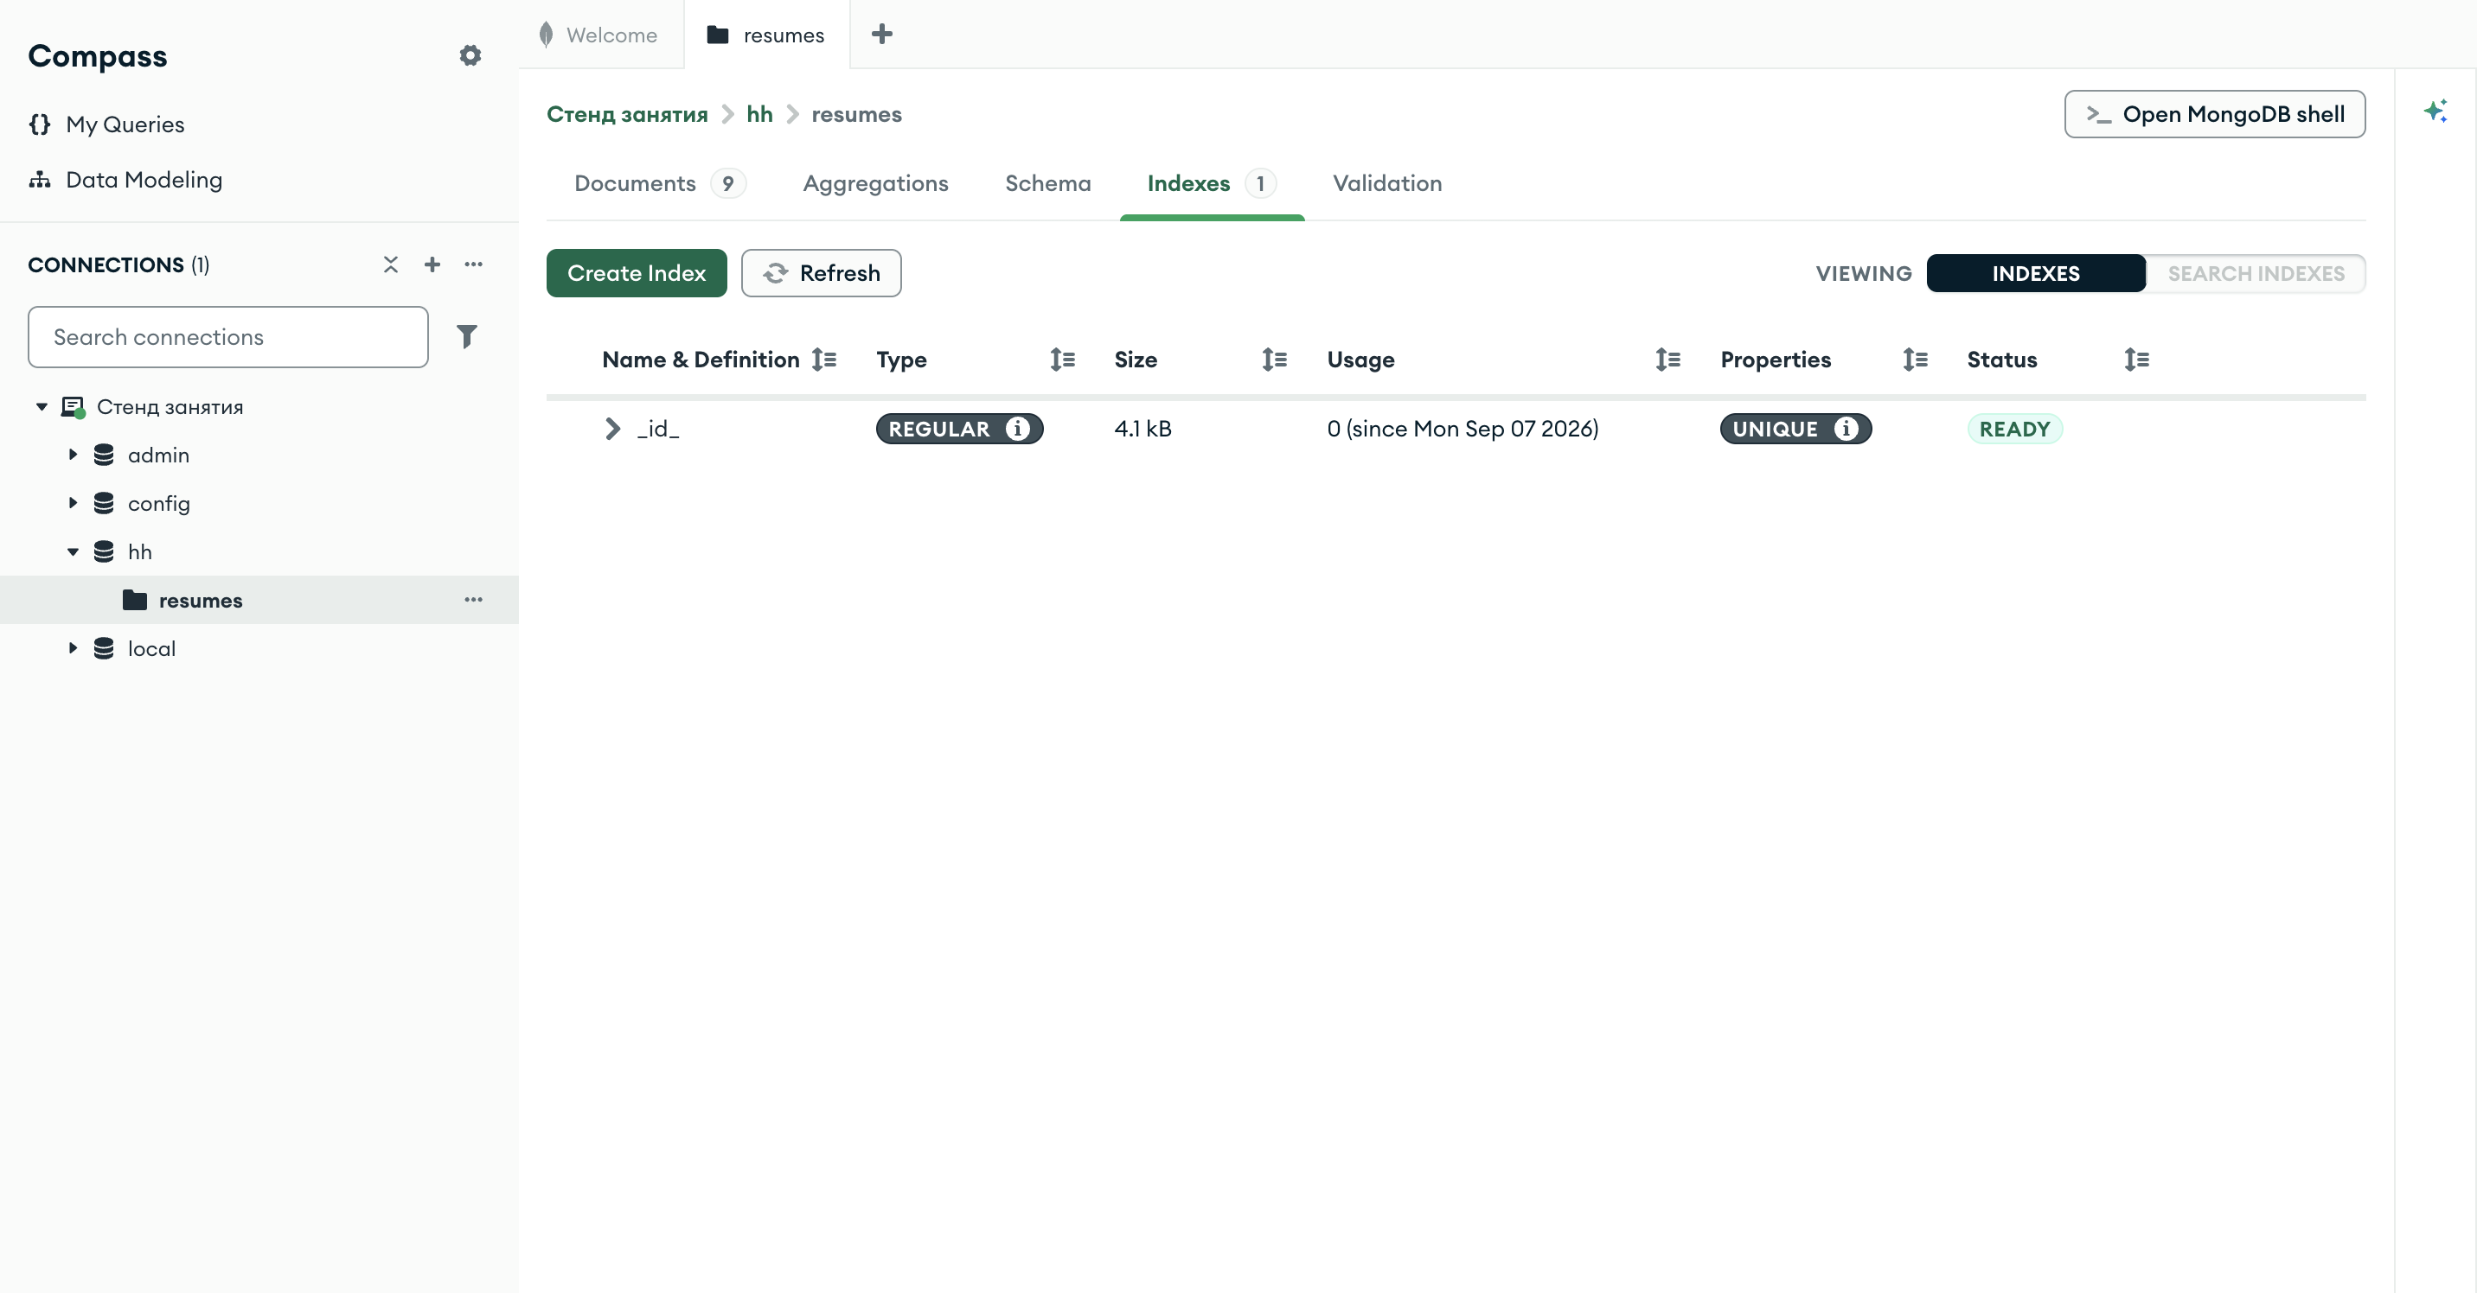Sort by Size column

coord(1274,360)
